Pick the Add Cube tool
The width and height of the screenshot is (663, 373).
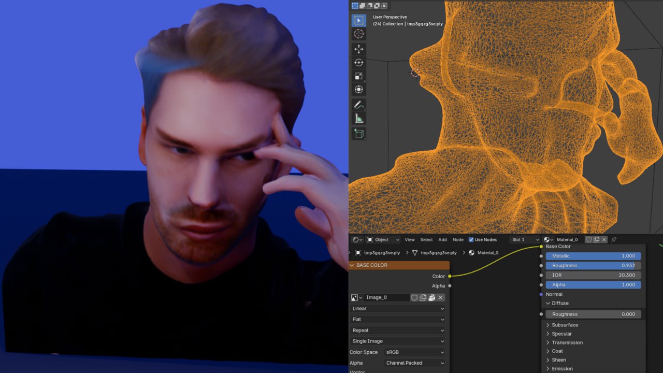[358, 134]
